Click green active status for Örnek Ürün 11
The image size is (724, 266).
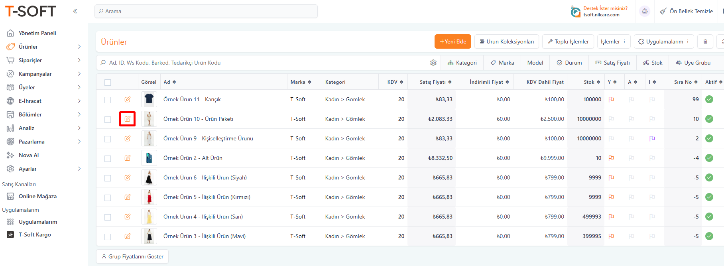[709, 99]
